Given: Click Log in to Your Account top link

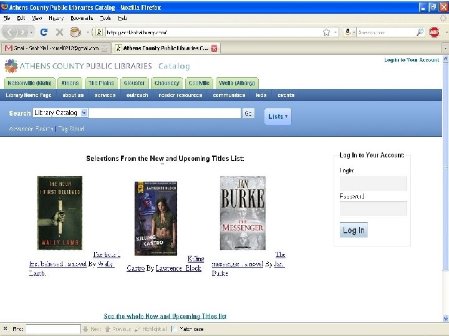Looking at the screenshot, I should pyautogui.click(x=412, y=60).
